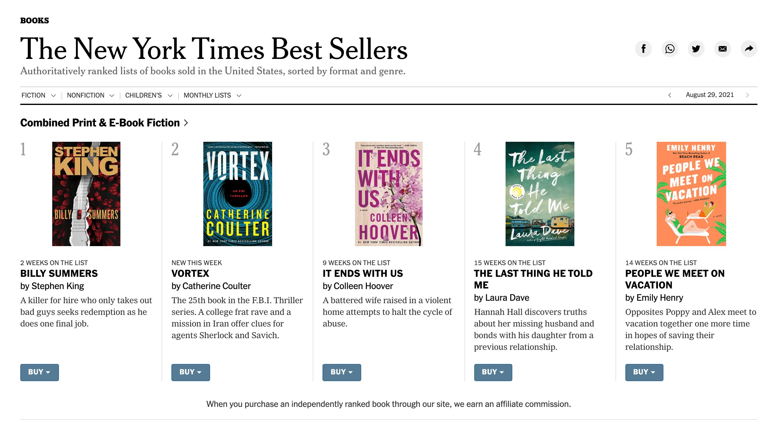Open BUY options for Billy Summers

[39, 372]
